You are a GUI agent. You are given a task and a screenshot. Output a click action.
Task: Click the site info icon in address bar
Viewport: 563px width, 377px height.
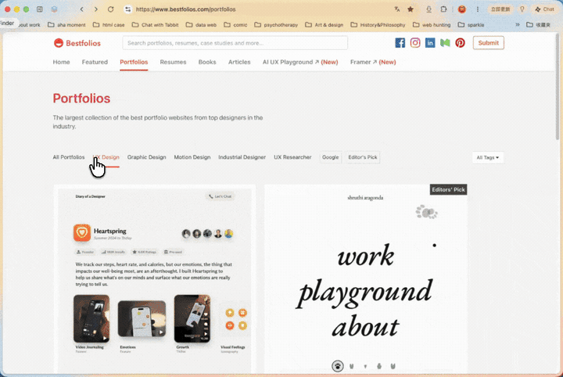tap(127, 9)
